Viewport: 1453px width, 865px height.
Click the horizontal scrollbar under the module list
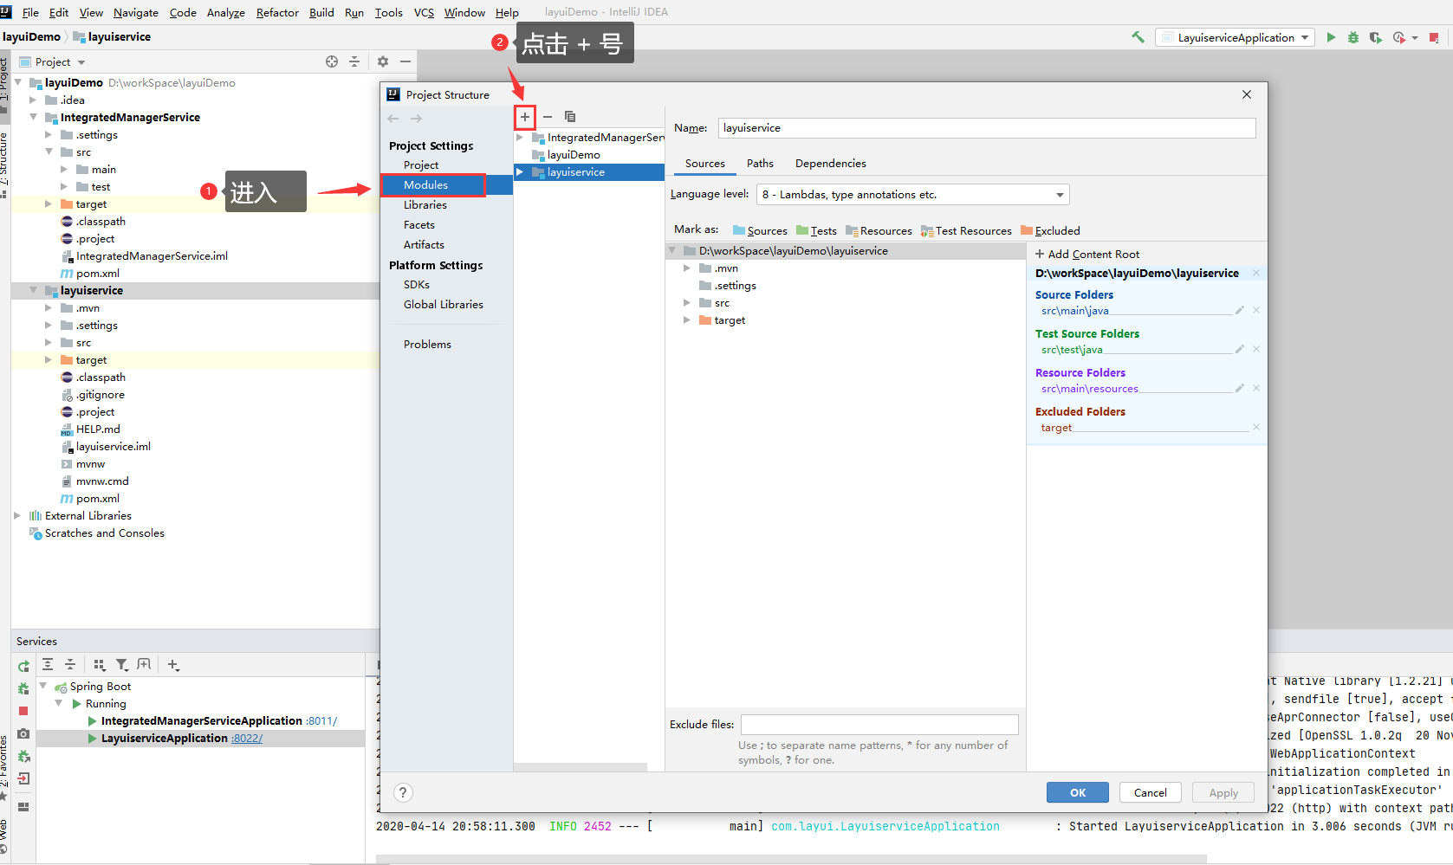581,767
